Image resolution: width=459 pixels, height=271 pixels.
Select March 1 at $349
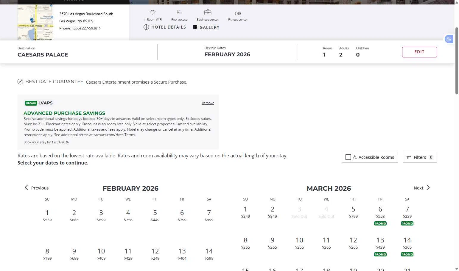(245, 212)
